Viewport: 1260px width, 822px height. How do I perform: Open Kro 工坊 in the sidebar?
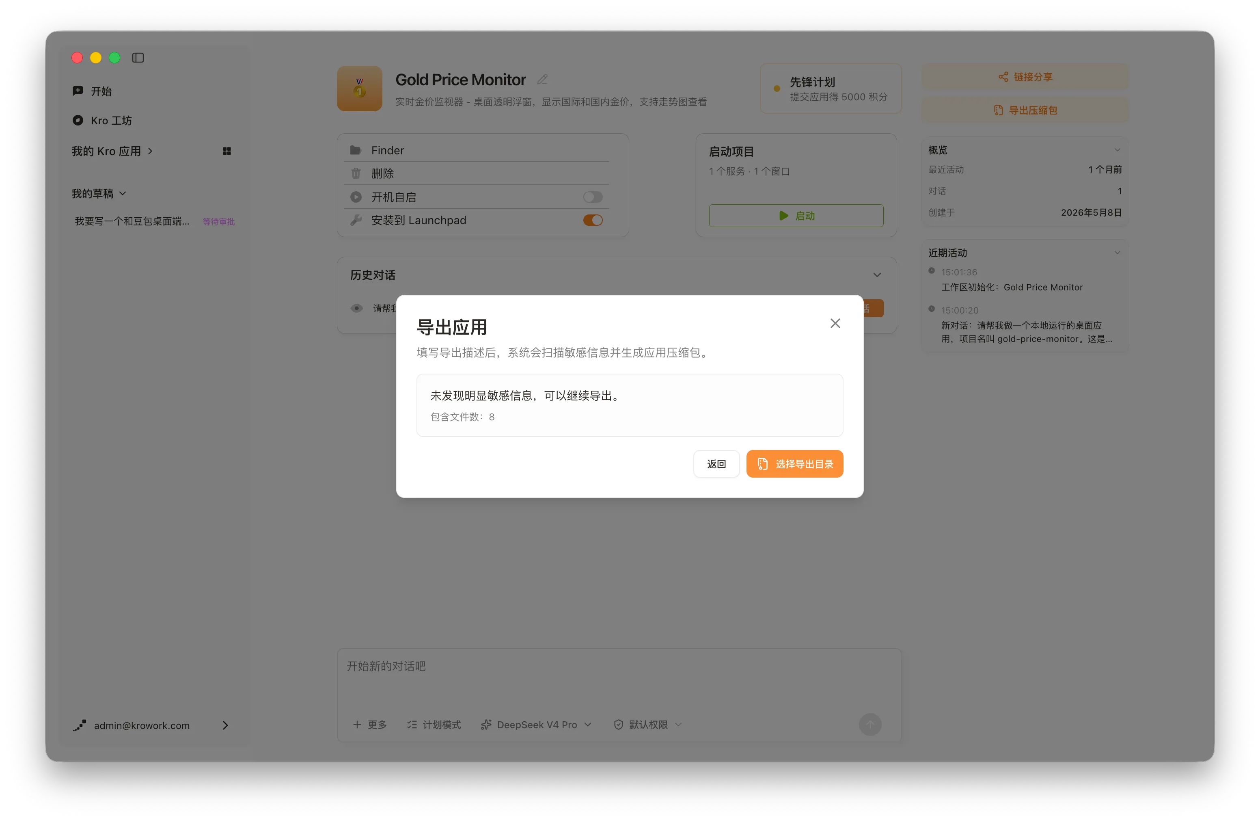click(x=102, y=121)
